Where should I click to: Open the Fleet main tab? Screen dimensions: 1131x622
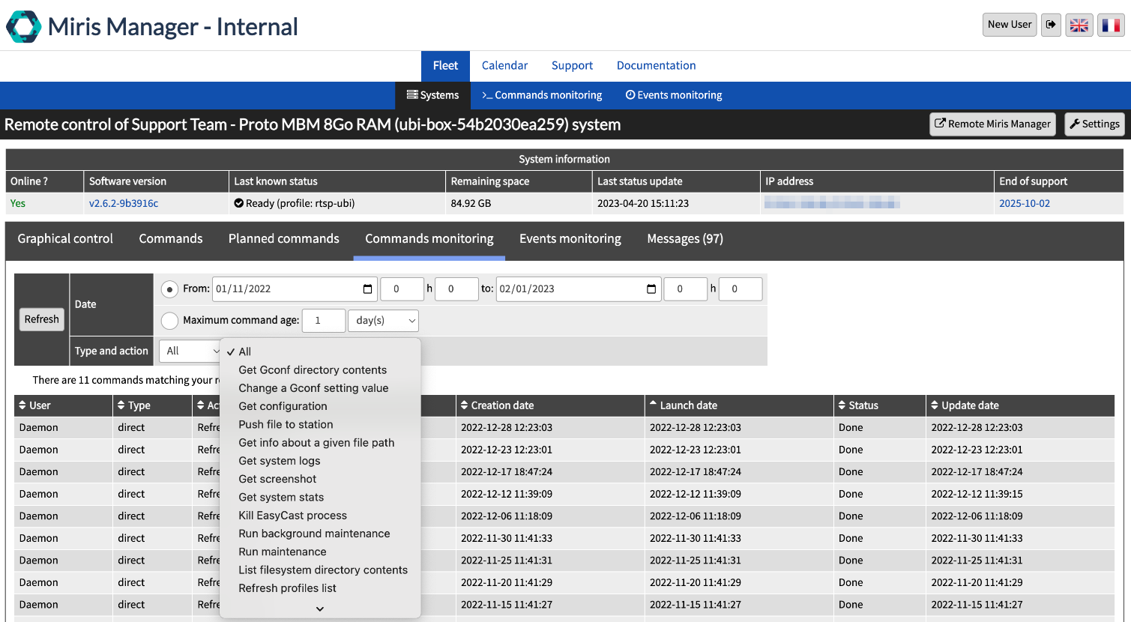445,66
